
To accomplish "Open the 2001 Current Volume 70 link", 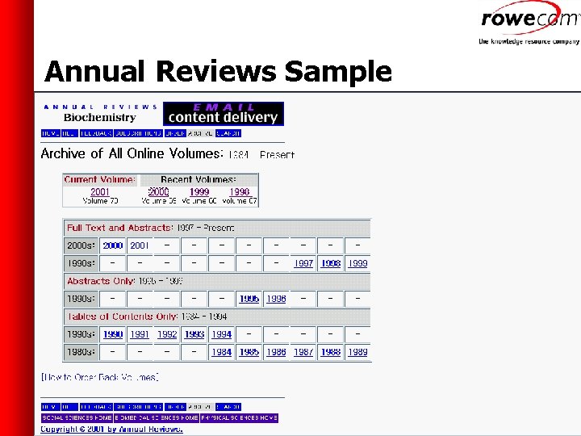I will click(x=100, y=191).
